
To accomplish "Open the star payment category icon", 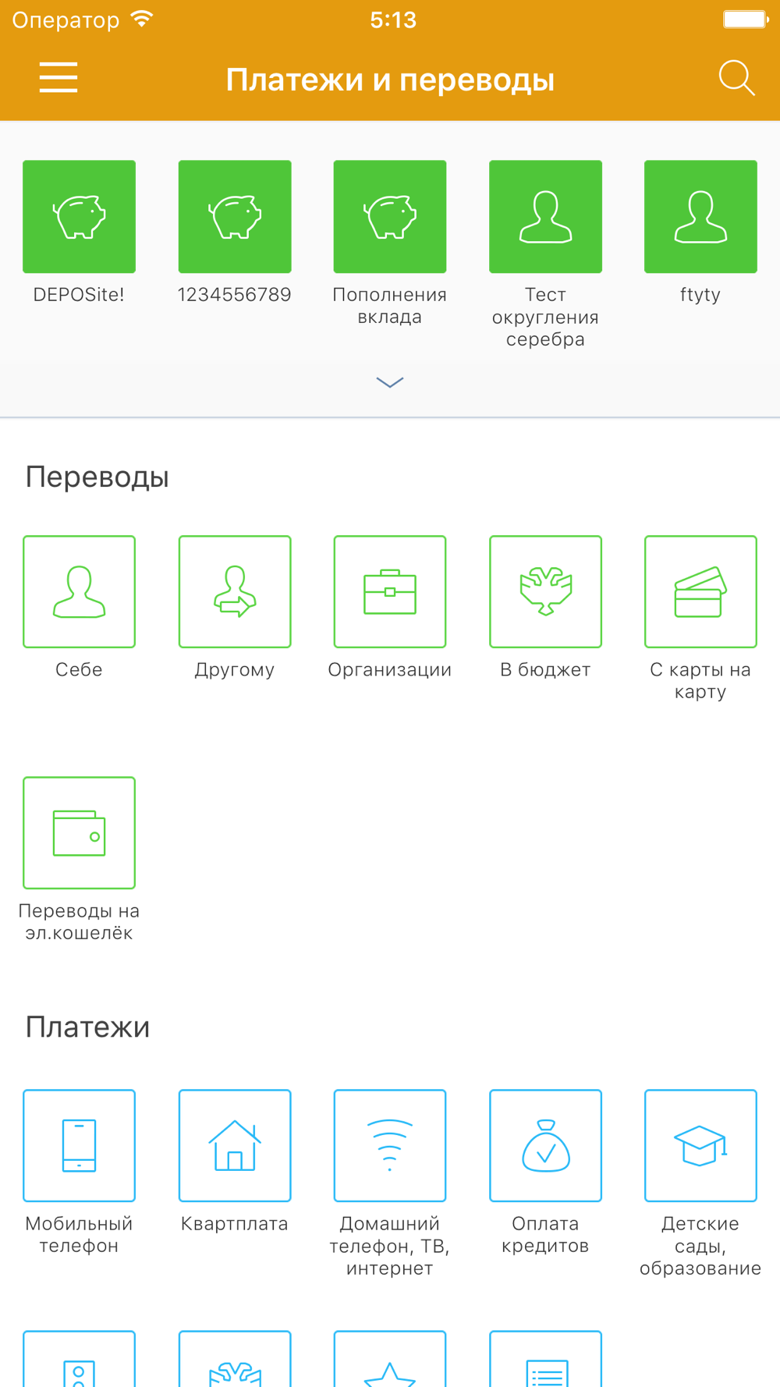I will [390, 1359].
